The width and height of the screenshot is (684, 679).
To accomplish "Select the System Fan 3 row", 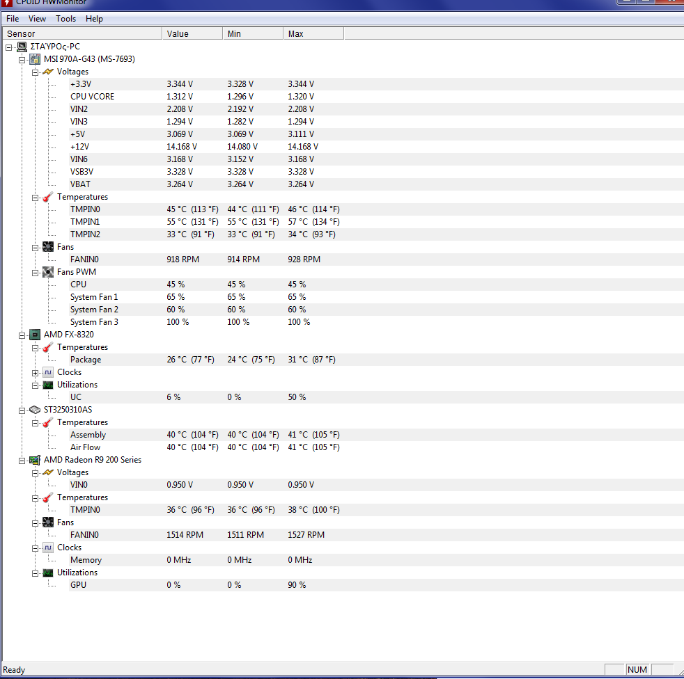I will [x=376, y=322].
